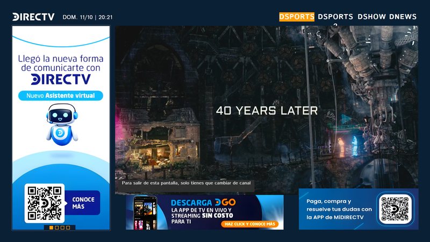
Task: Click the Nuevo Asistente virtual pill button
Action: 61,96
